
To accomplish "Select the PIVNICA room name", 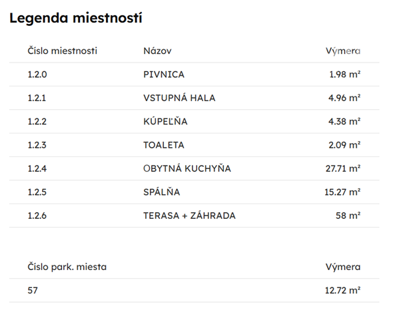I will (164, 75).
